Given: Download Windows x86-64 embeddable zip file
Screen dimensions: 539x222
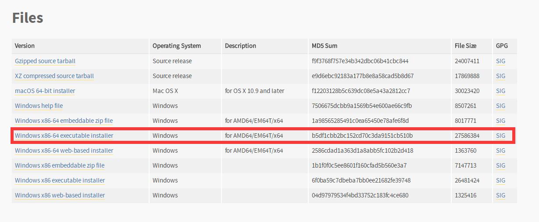Looking at the screenshot, I should 64,121.
